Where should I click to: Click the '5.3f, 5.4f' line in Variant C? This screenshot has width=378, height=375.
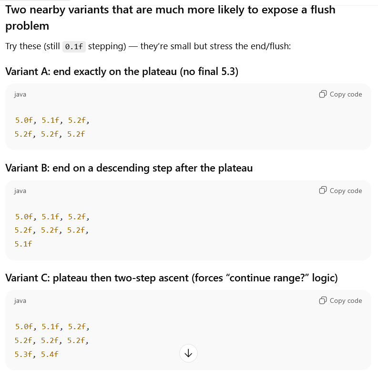pyautogui.click(x=37, y=354)
